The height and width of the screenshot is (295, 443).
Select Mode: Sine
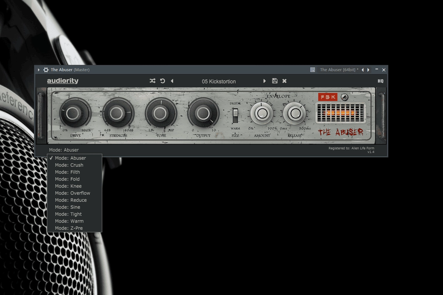[x=75, y=207]
